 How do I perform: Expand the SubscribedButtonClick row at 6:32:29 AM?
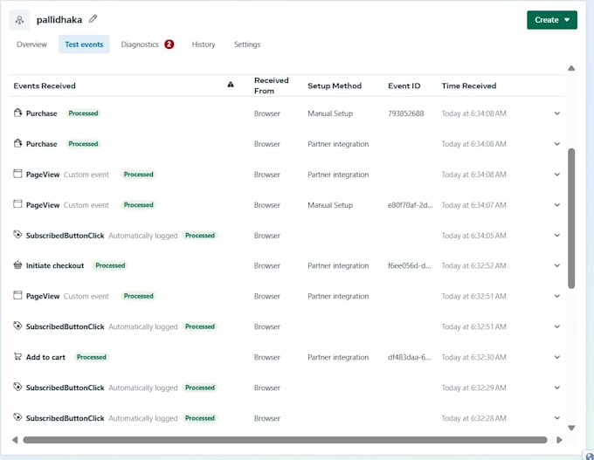pyautogui.click(x=557, y=388)
